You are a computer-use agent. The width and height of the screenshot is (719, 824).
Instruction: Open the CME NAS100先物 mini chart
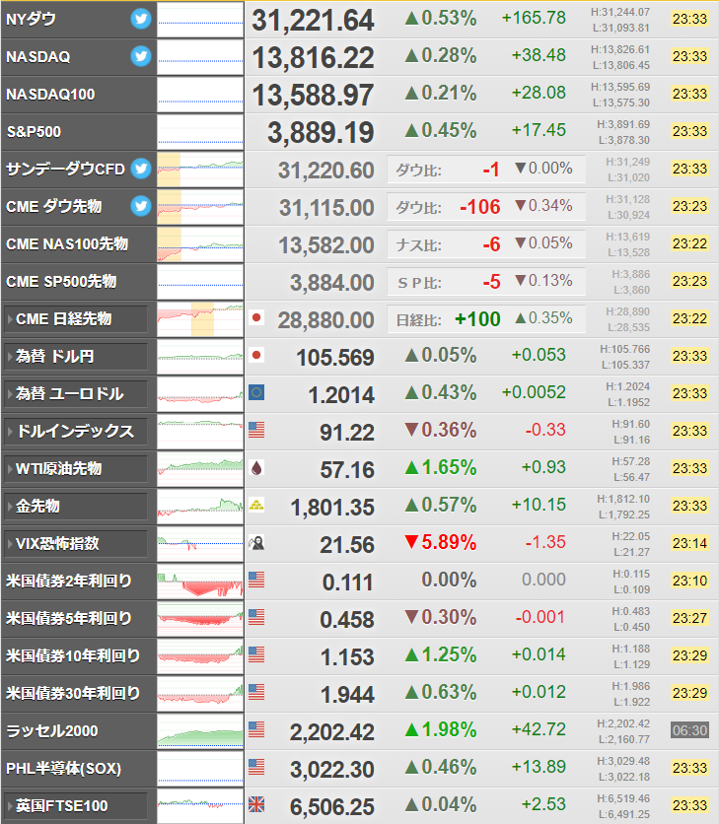200,244
